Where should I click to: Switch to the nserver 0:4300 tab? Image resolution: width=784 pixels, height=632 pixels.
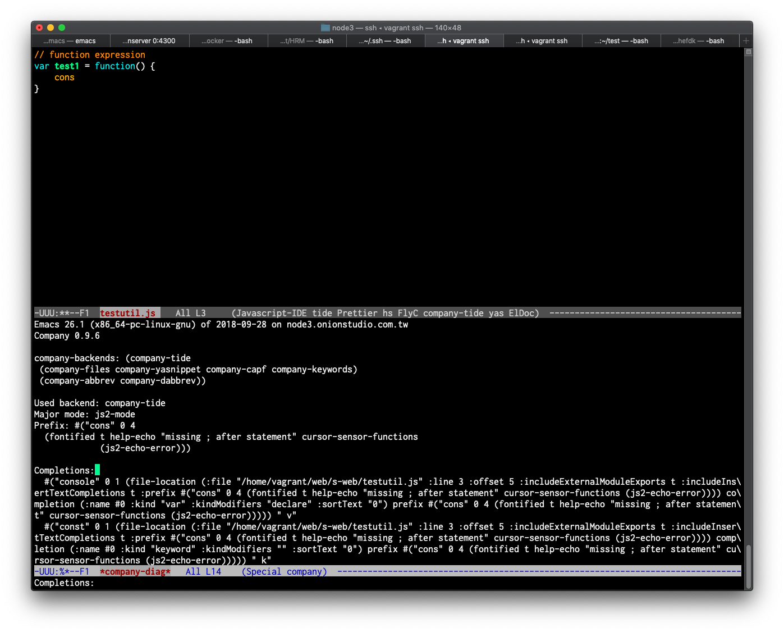pyautogui.click(x=149, y=40)
